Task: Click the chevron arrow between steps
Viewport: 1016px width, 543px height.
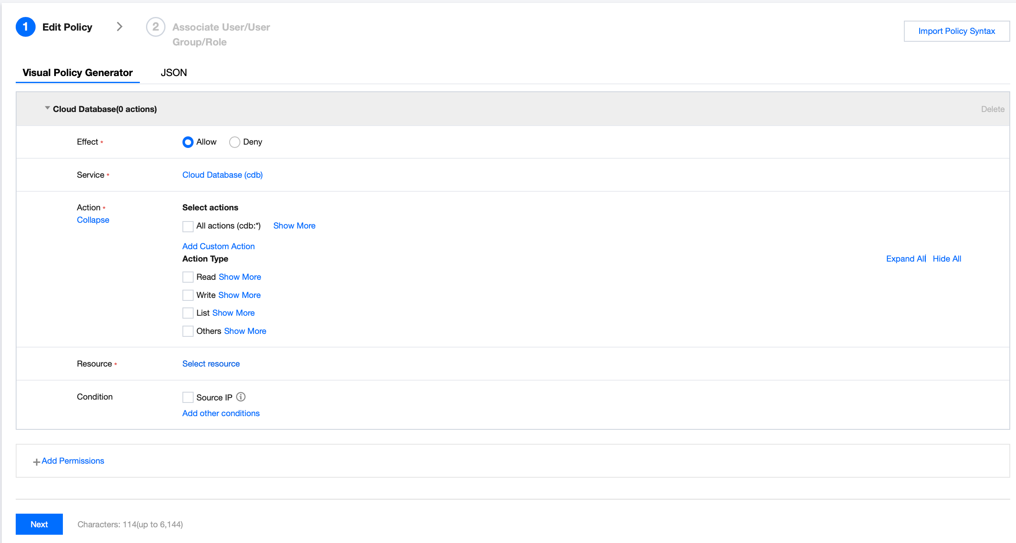Action: [x=120, y=27]
